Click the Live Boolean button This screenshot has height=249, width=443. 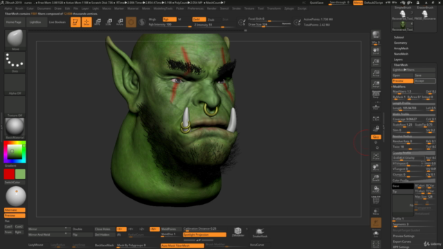[57, 22]
